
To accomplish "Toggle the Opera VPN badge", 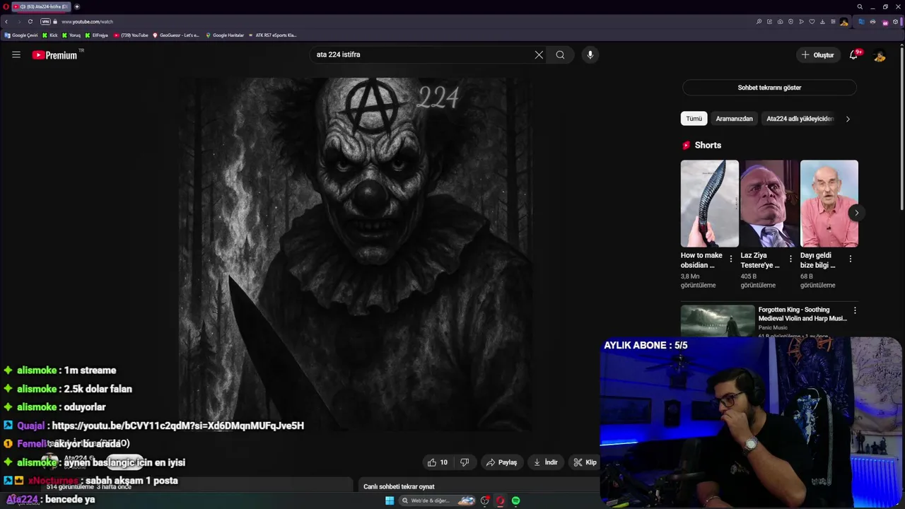I will pyautogui.click(x=45, y=22).
